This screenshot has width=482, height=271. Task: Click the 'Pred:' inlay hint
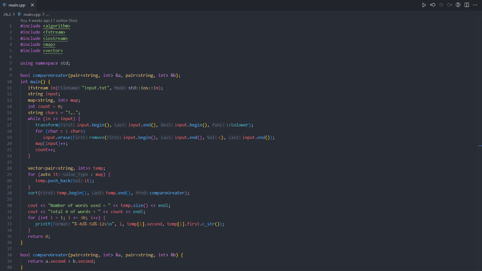pyautogui.click(x=142, y=193)
